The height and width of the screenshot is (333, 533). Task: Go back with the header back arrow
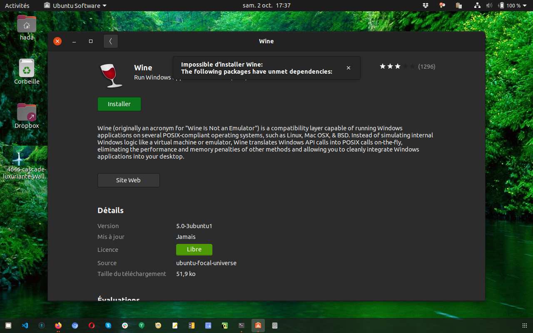coord(111,41)
